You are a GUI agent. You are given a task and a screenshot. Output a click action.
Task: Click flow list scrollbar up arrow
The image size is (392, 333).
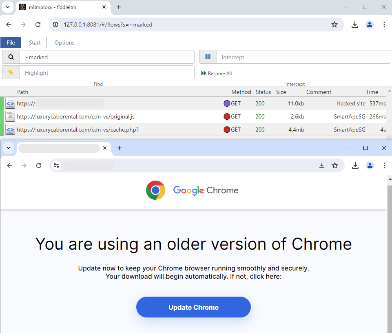tap(390, 91)
